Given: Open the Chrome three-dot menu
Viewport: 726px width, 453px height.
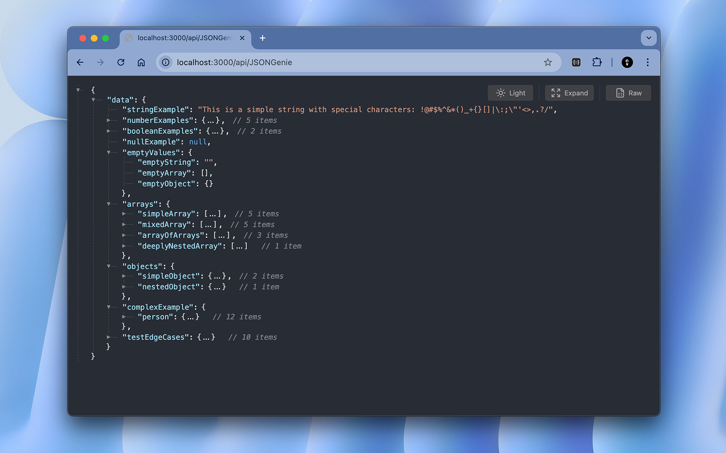Looking at the screenshot, I should click(x=648, y=62).
